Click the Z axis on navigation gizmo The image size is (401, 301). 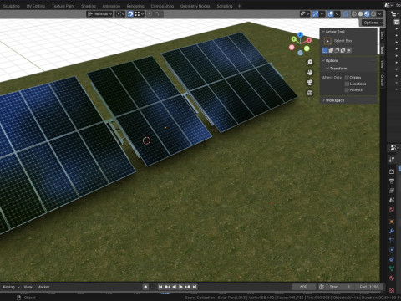(x=300, y=35)
